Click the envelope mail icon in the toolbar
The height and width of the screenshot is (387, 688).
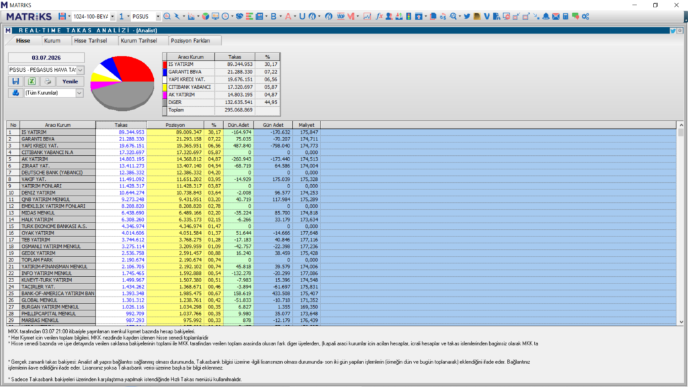[556, 17]
